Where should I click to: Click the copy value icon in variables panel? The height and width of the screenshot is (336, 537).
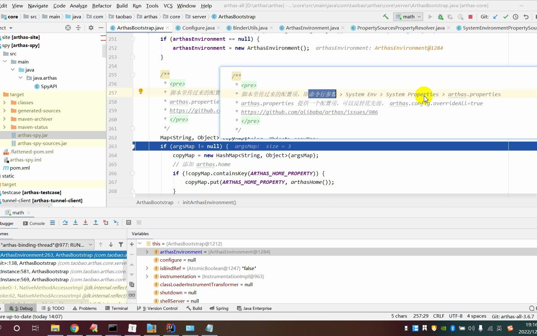tap(132, 285)
